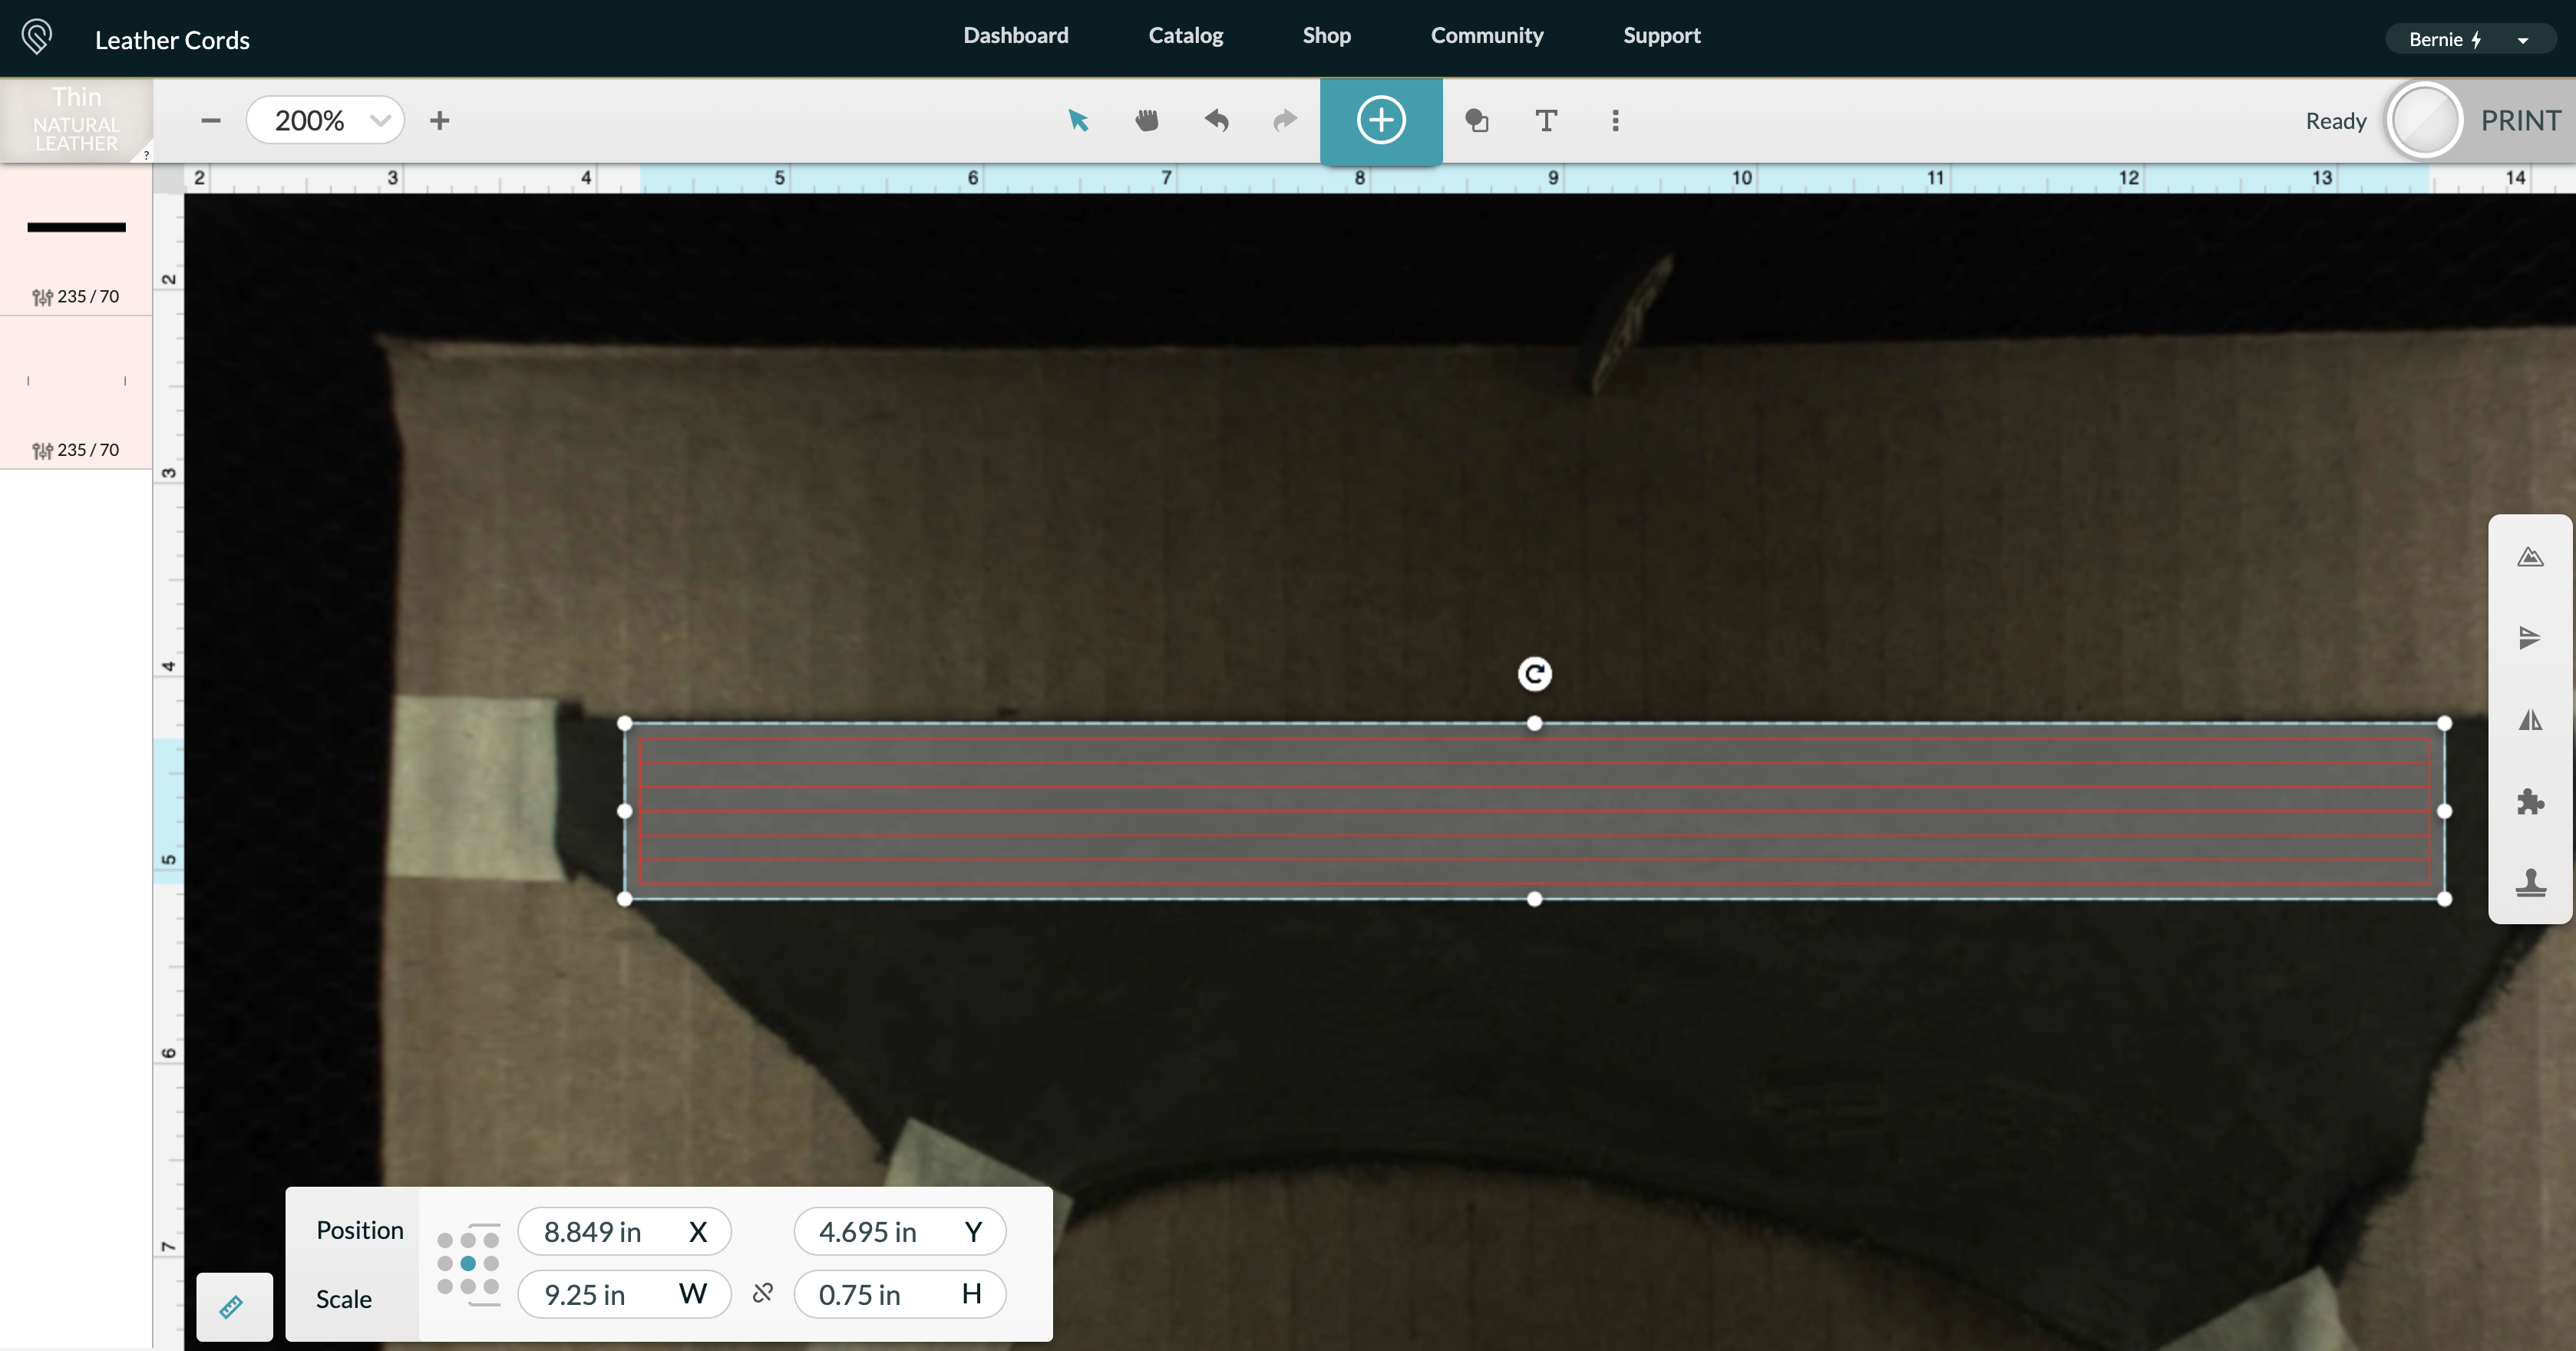Open the Add artwork plus button

pos(1381,120)
